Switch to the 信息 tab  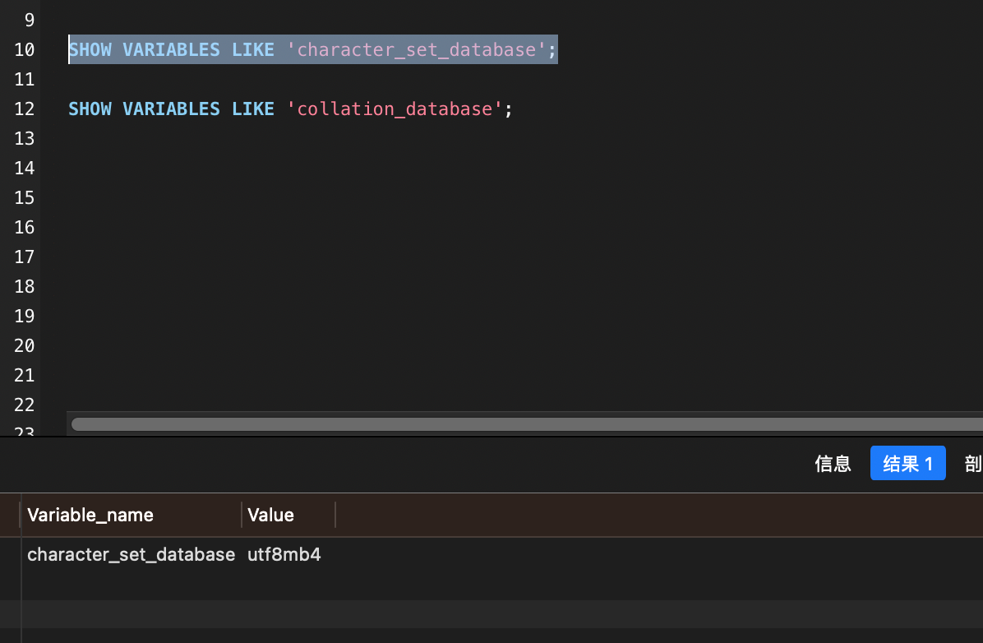[833, 464]
